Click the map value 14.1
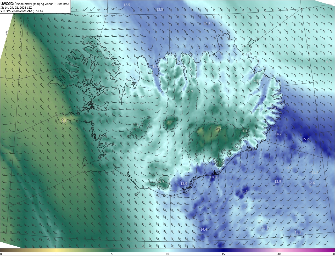335x256 pixels. coord(276,108)
